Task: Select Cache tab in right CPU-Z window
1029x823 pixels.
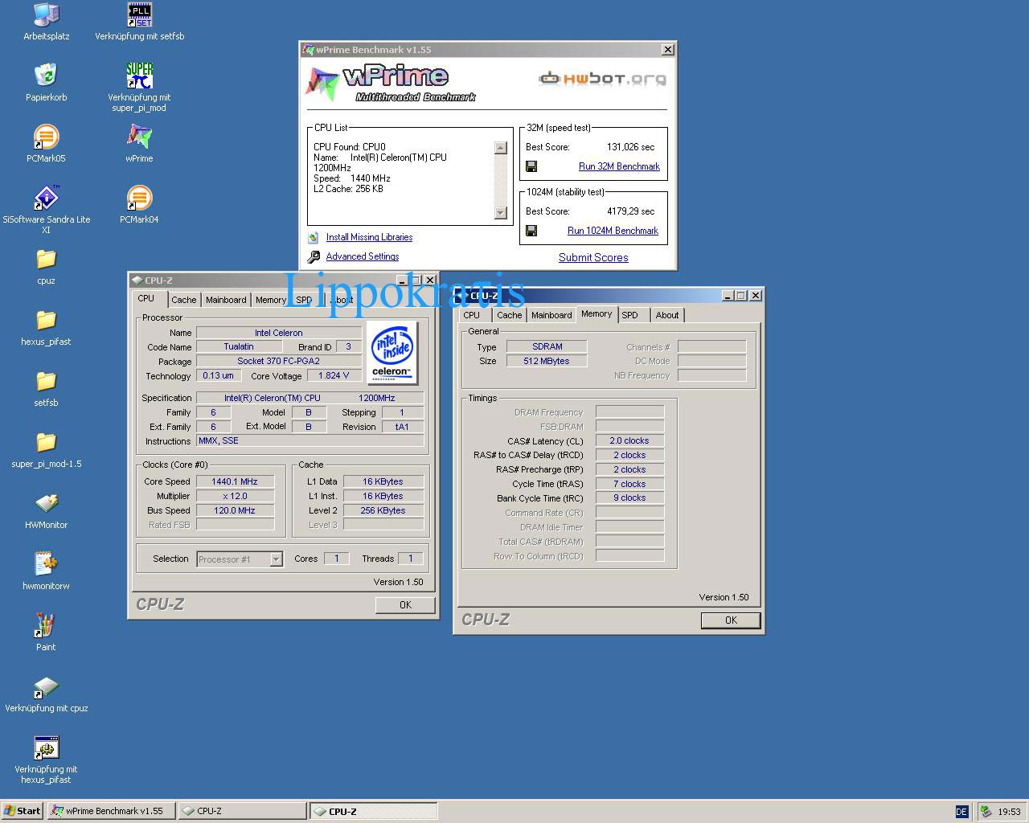Action: click(509, 315)
